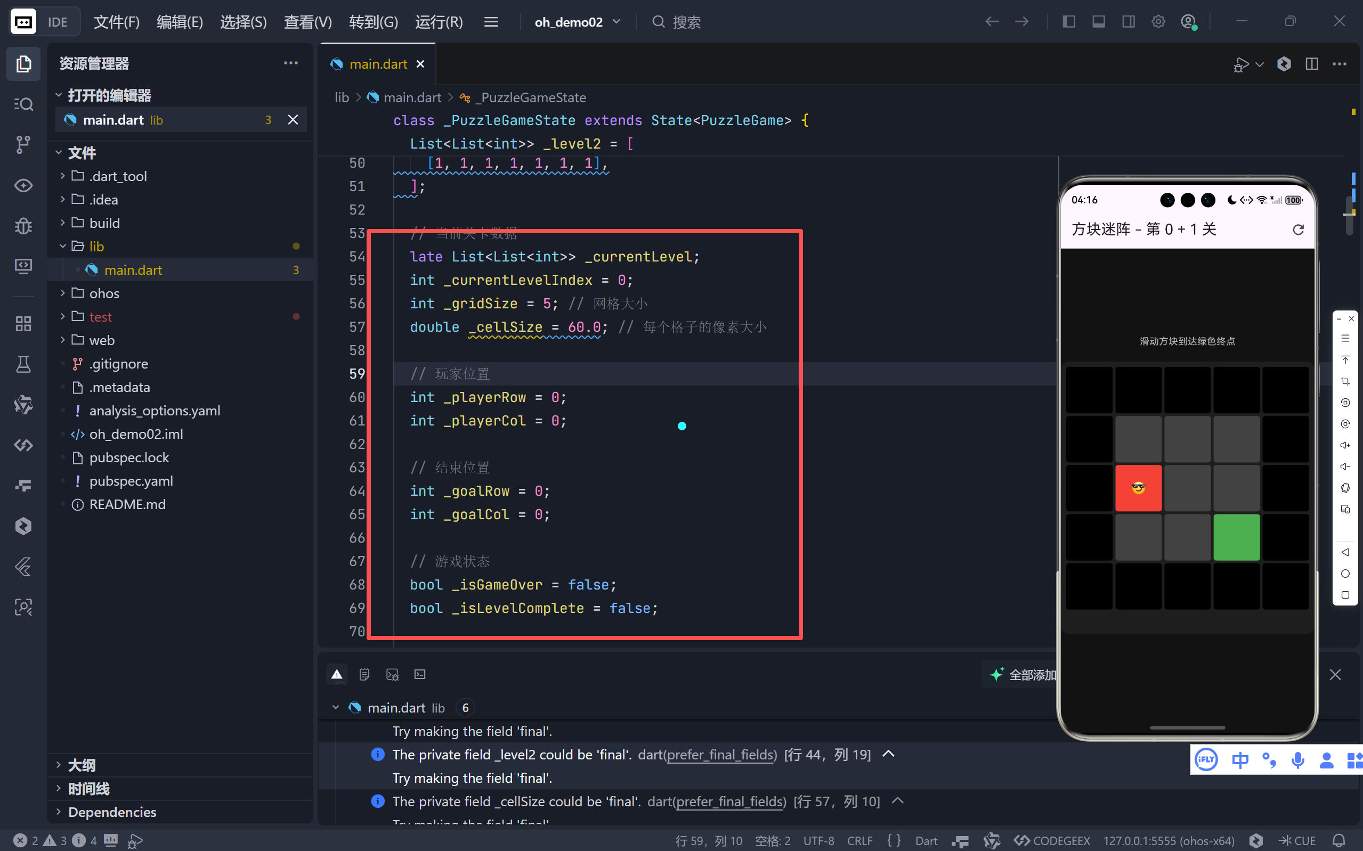The width and height of the screenshot is (1363, 851).
Task: Open the Flutter icon in activity bar
Action: [x=23, y=567]
